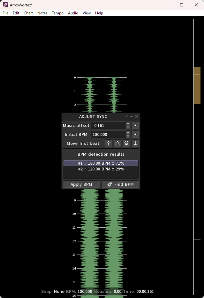Move first beat up half a beat

tap(117, 143)
